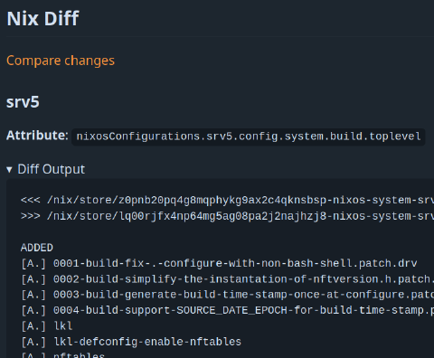Collapse the Diff Output disclosure triangle

[x=9, y=170]
